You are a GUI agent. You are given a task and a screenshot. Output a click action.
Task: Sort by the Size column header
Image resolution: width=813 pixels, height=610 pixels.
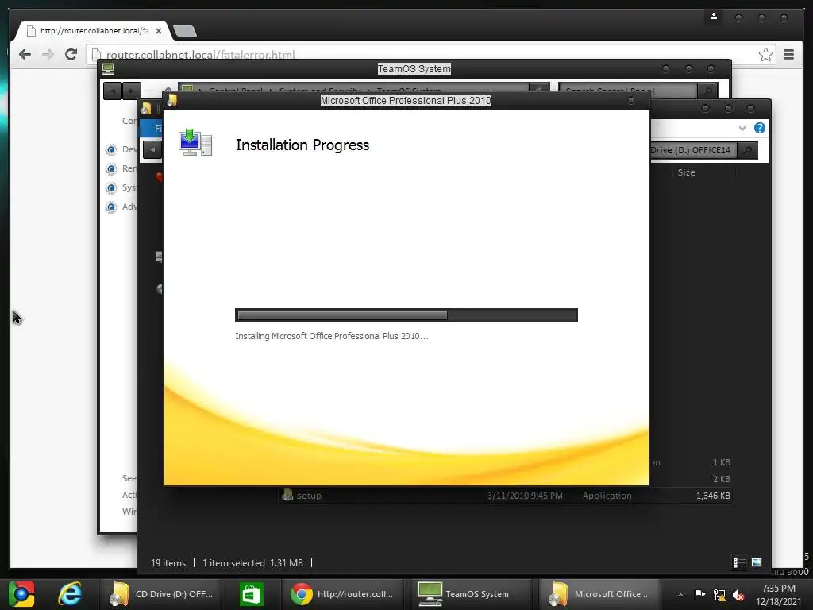[x=686, y=172]
